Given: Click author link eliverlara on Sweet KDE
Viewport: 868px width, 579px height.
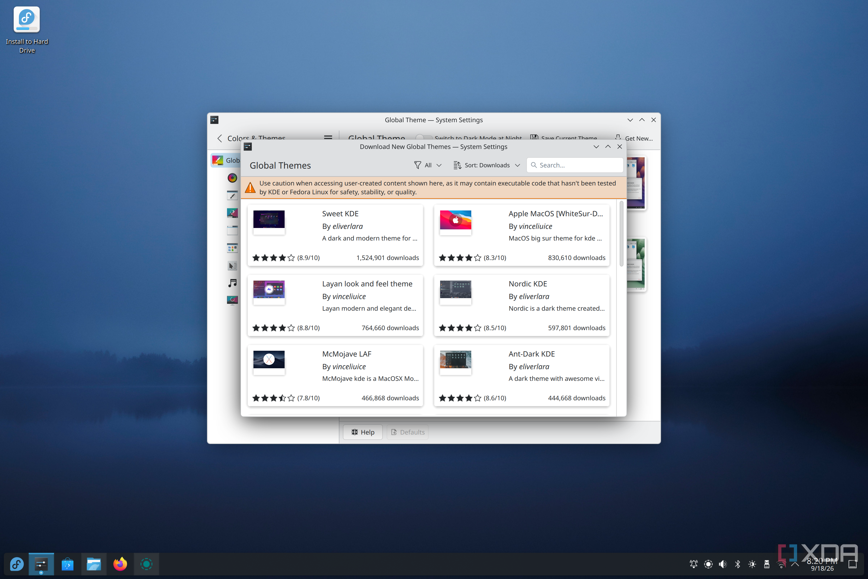Looking at the screenshot, I should 347,226.
